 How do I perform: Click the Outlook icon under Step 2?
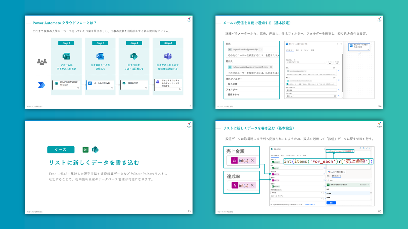[x=100, y=56]
